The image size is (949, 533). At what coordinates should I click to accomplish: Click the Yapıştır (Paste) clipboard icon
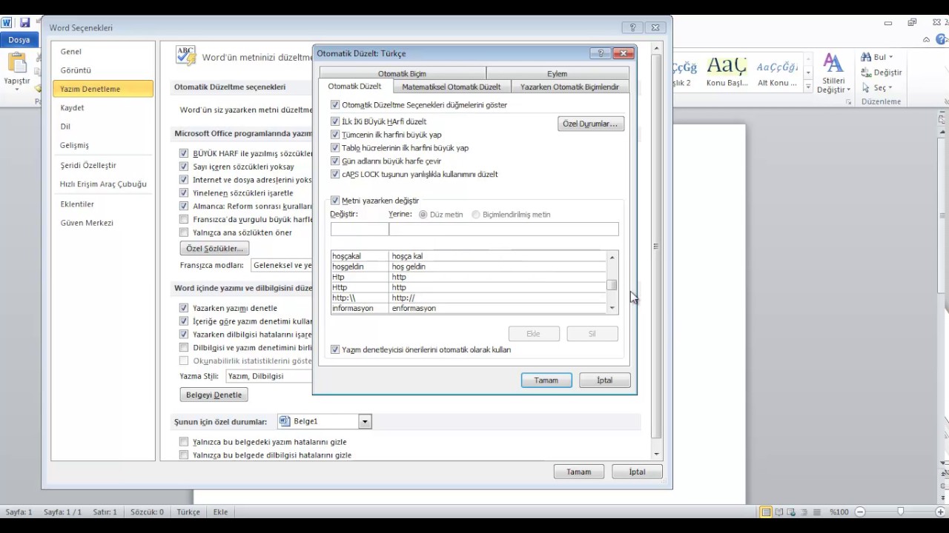tap(16, 64)
